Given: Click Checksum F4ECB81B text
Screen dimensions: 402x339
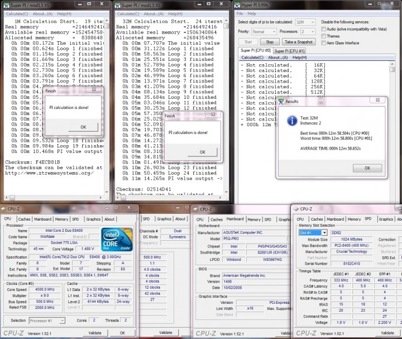Looking at the screenshot, I should coord(32,162).
